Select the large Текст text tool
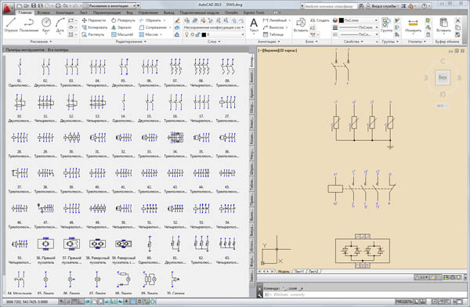Image resolution: width=470 pixels, height=307 pixels. pyautogui.click(x=254, y=25)
